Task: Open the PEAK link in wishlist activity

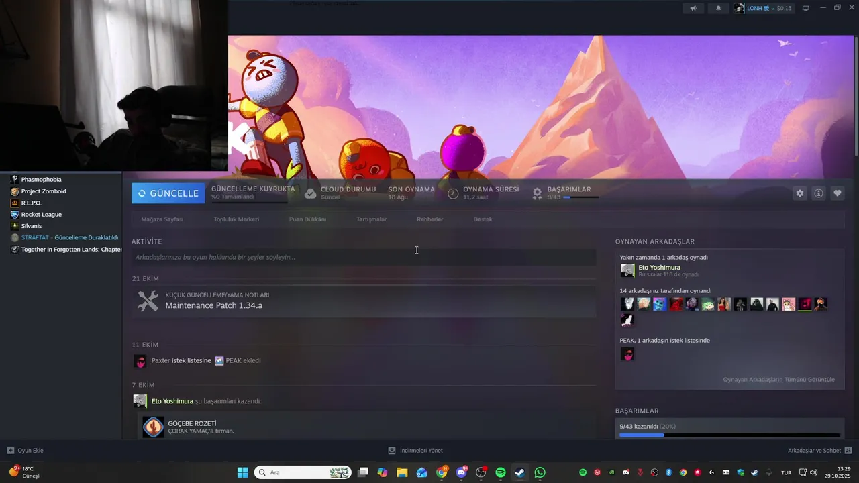Action: point(234,360)
